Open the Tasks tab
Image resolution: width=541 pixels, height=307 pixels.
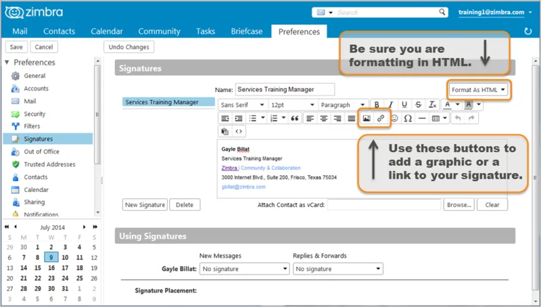(206, 31)
